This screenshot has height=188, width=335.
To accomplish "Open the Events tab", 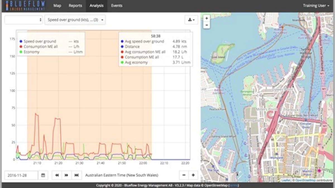I will [x=117, y=6].
